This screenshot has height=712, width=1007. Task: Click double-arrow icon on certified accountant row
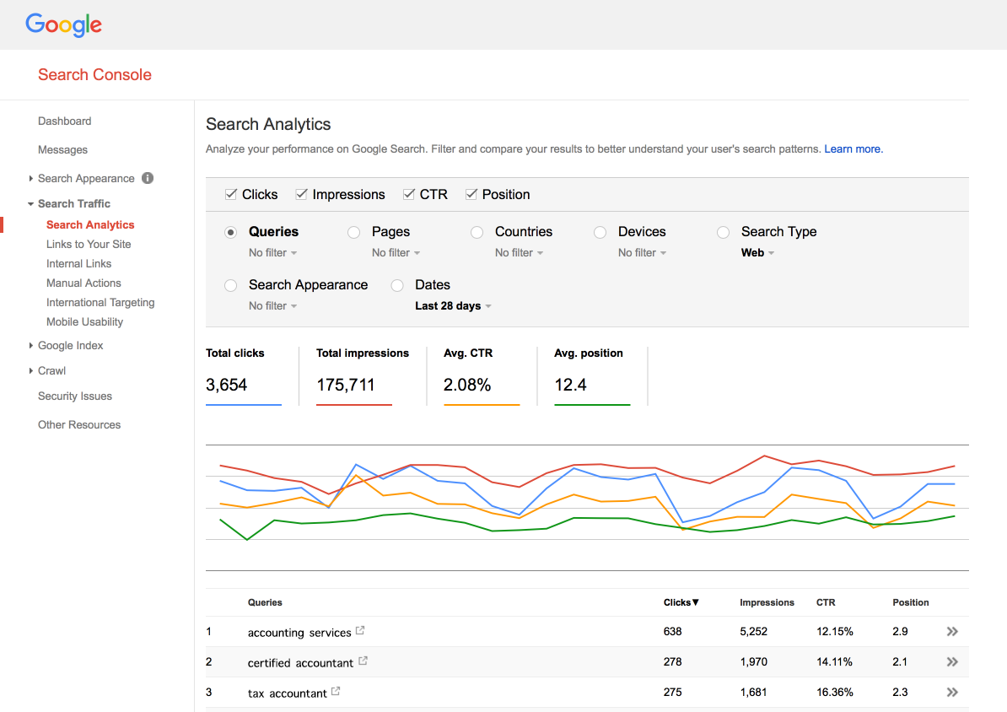(952, 662)
